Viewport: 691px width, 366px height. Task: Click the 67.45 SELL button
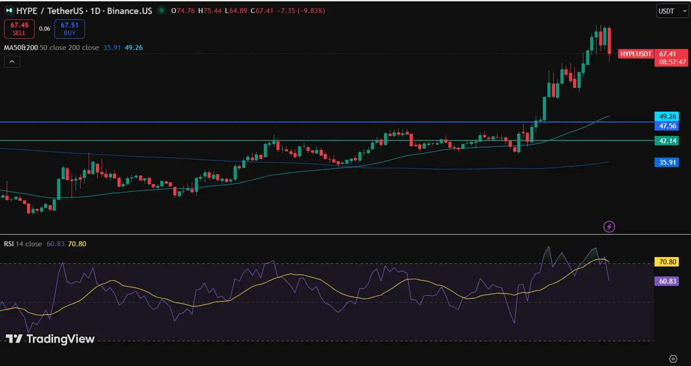[x=19, y=29]
